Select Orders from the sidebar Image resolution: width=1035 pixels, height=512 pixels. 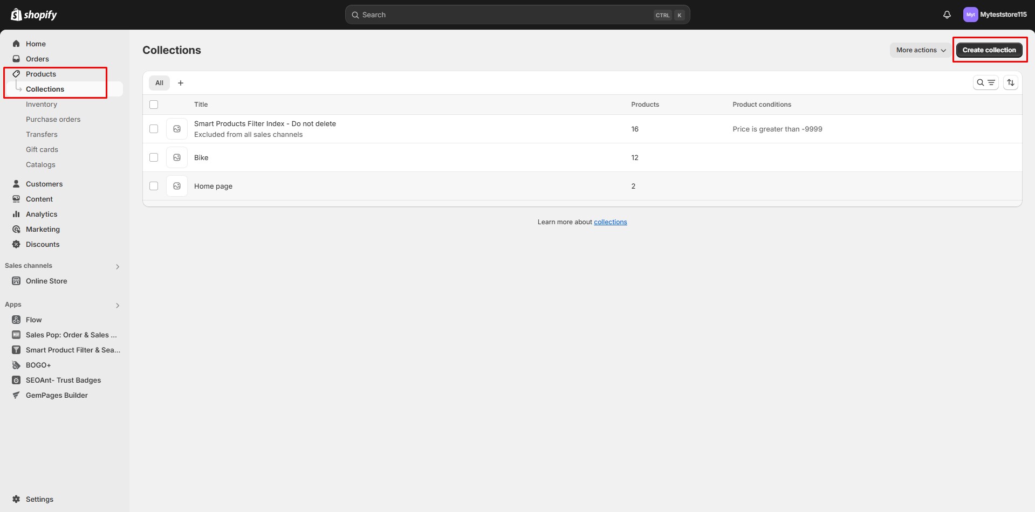(x=37, y=59)
